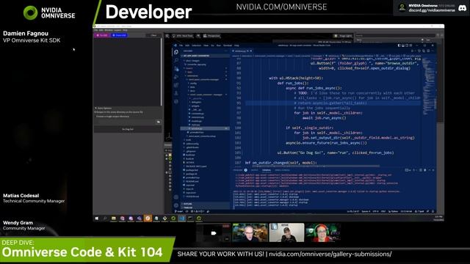Select the highlighted window.py file in Explorer
Viewport: 470px width, 264px height.
tap(205, 128)
